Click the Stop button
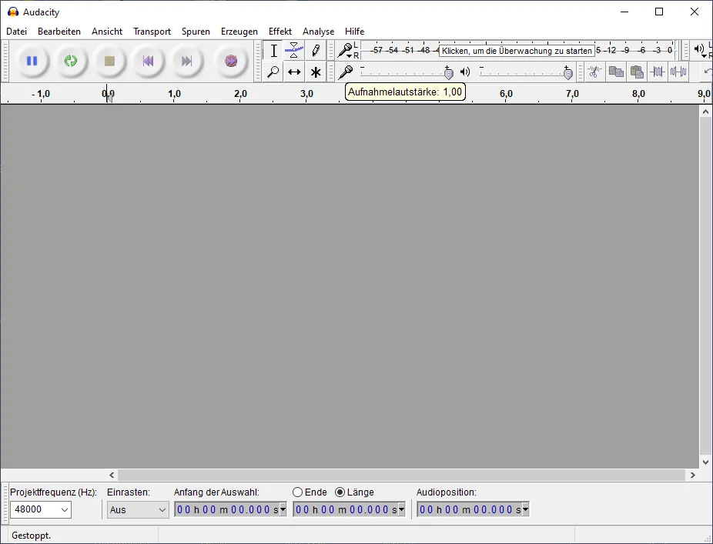Viewport: 713px width, 544px height. (x=109, y=61)
